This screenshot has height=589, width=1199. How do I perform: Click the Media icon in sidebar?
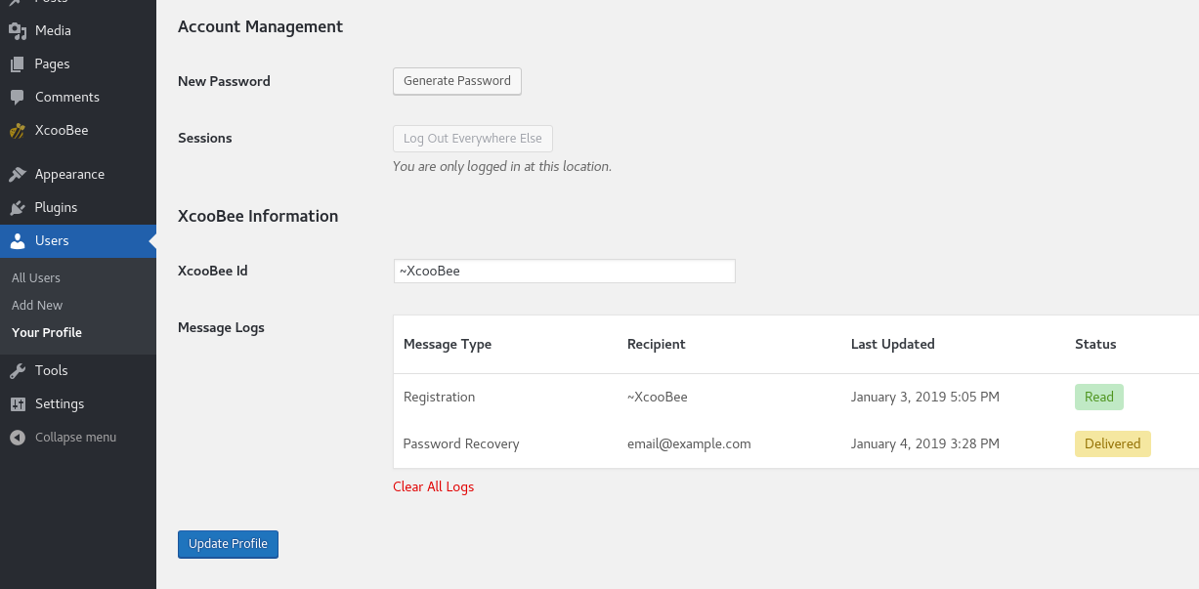[x=18, y=30]
